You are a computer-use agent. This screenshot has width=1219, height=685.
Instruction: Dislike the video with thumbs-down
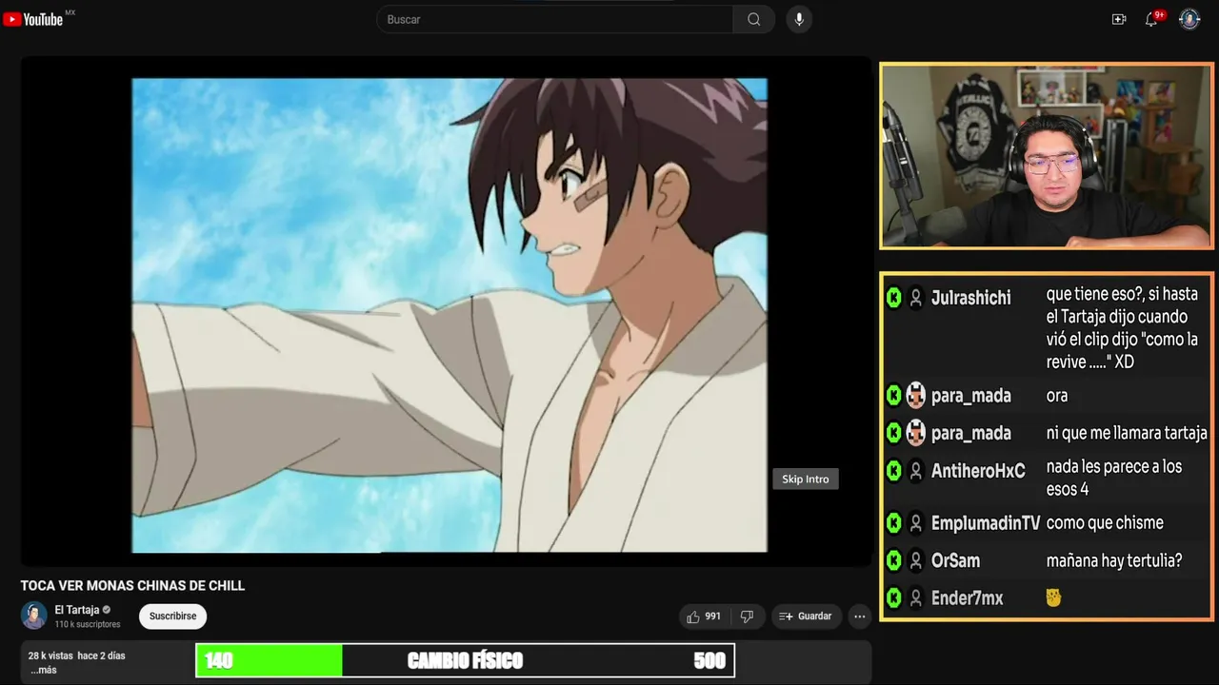pos(747,616)
